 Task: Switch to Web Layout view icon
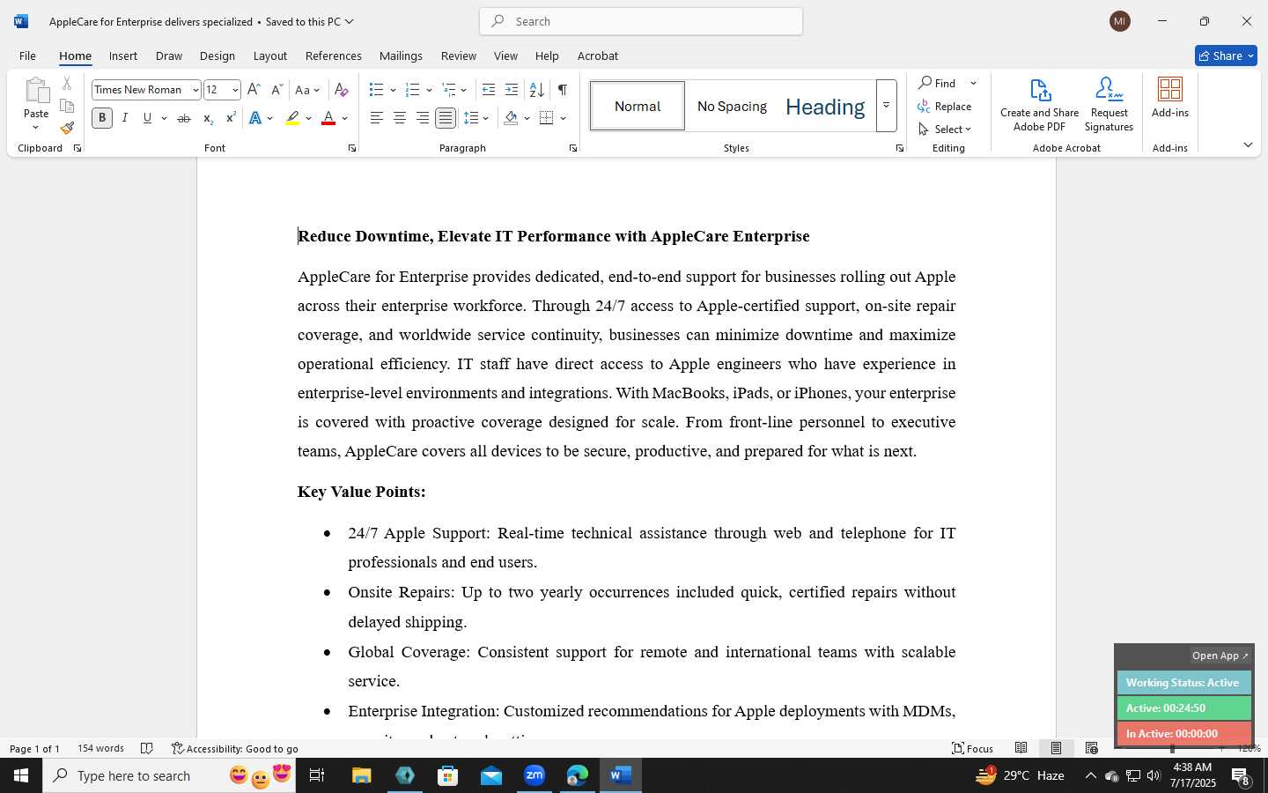[1091, 748]
